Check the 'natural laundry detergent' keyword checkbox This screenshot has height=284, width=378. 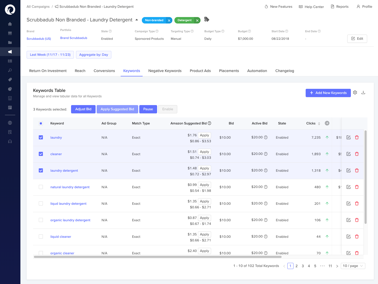[41, 187]
